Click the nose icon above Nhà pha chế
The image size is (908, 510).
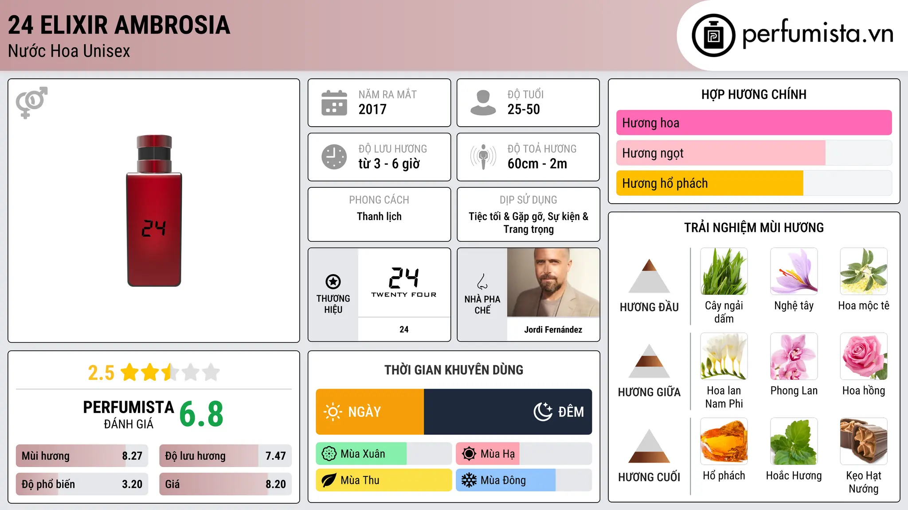click(x=482, y=282)
